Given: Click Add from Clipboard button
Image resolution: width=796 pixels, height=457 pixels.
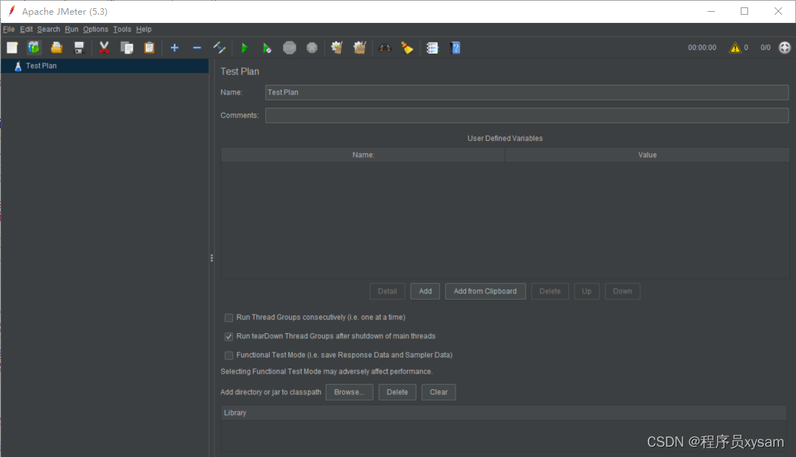Looking at the screenshot, I should pyautogui.click(x=485, y=291).
